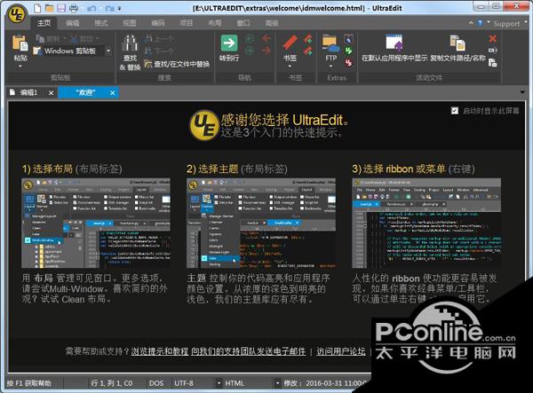The image size is (533, 393).
Task: Open the UTF-8 encoding dropdown in status bar
Action: click(219, 383)
